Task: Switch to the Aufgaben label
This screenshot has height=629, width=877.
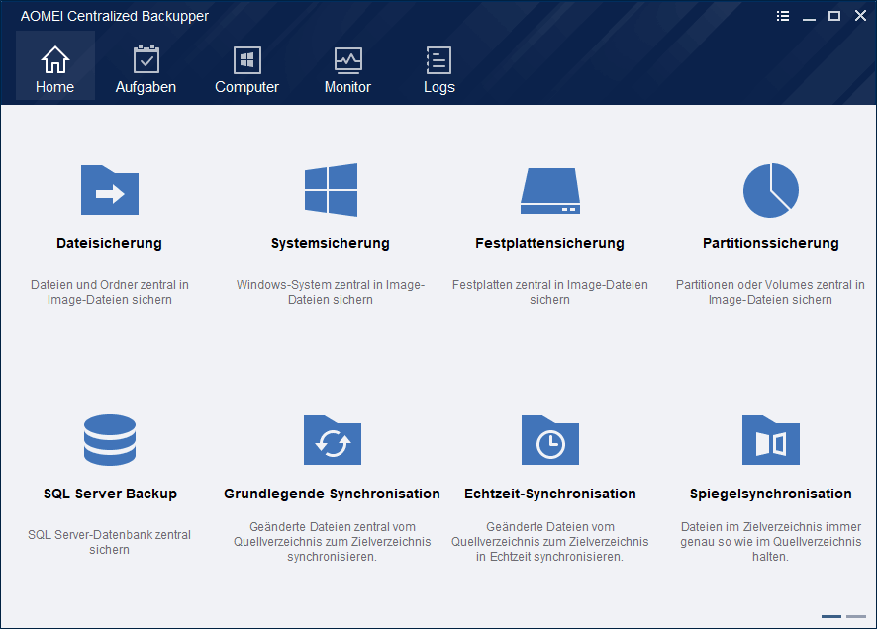Action: pos(146,87)
